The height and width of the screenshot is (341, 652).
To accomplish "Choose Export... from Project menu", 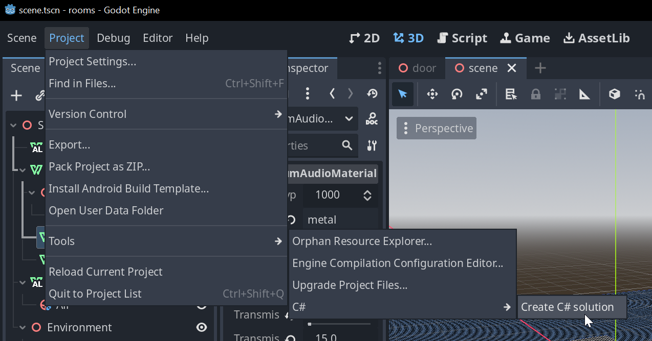I will point(166,145).
